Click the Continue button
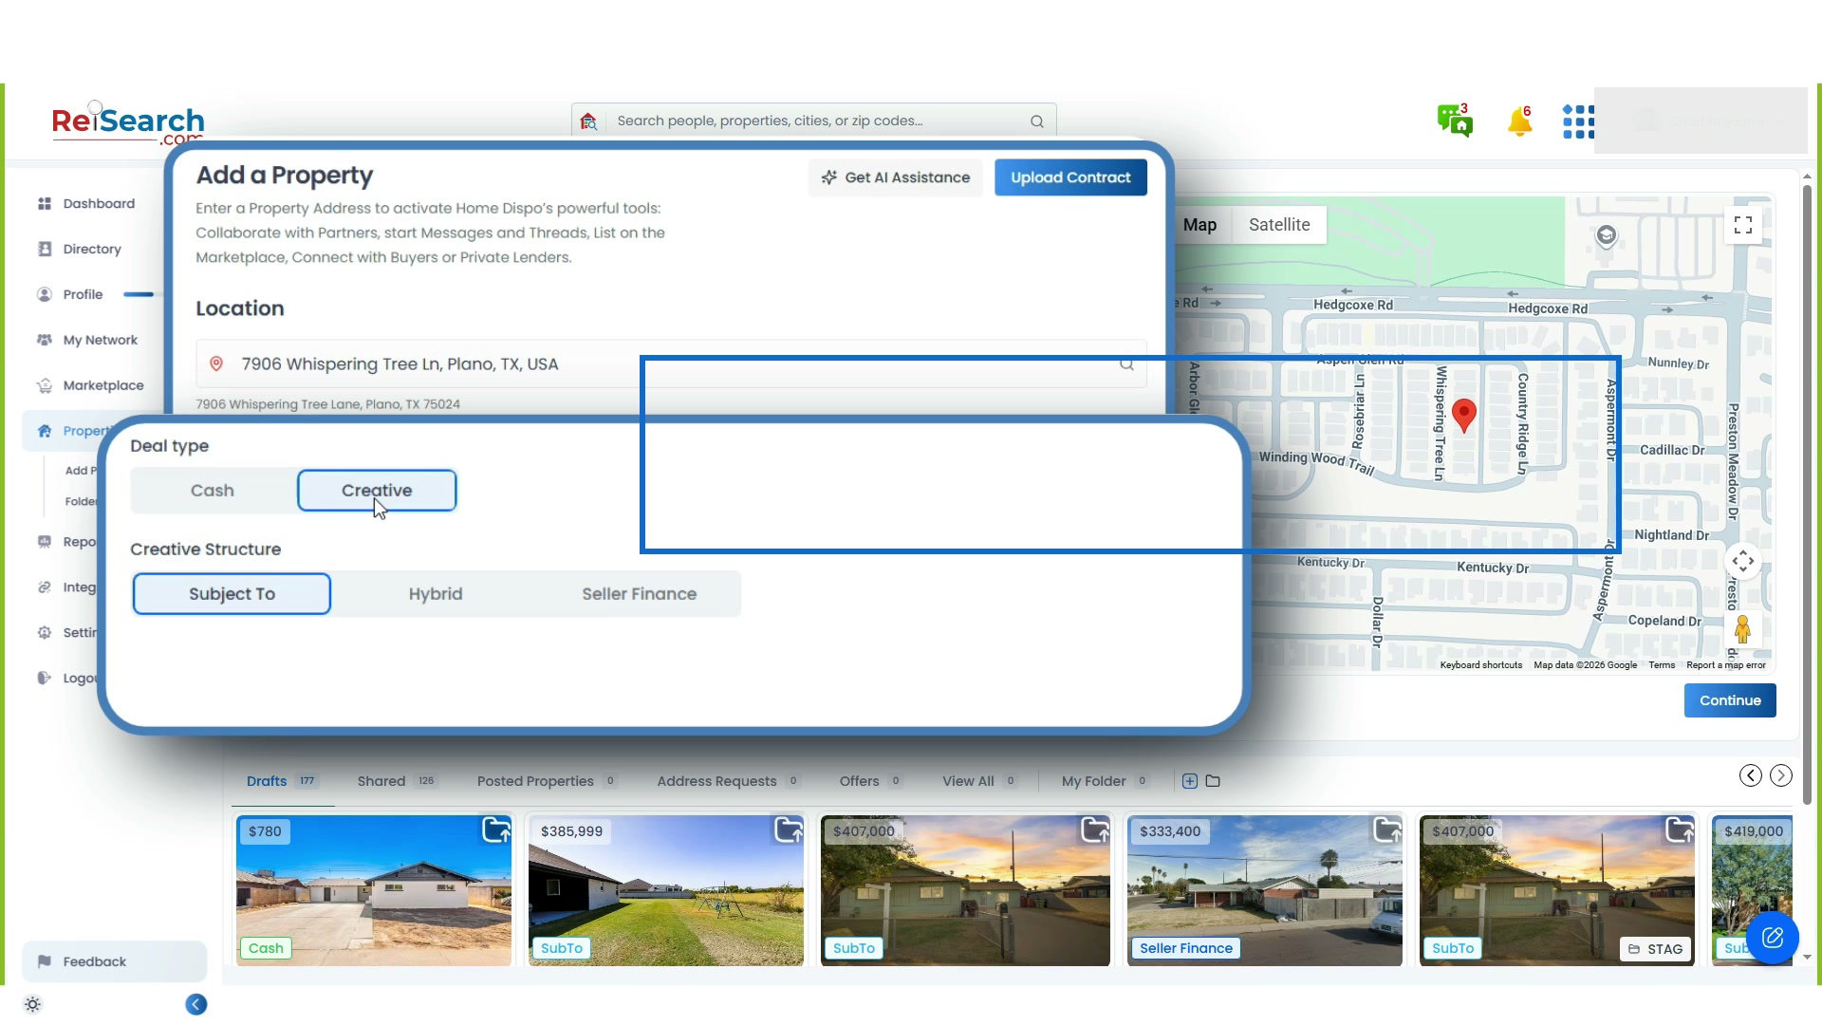The width and height of the screenshot is (1822, 1025). (x=1730, y=700)
